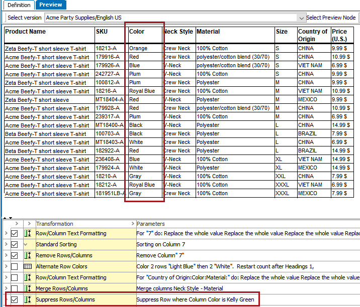The width and height of the screenshot is (360, 307).
Task: Expand the Remove Rows/Columns row arrow
Action: coord(5,256)
